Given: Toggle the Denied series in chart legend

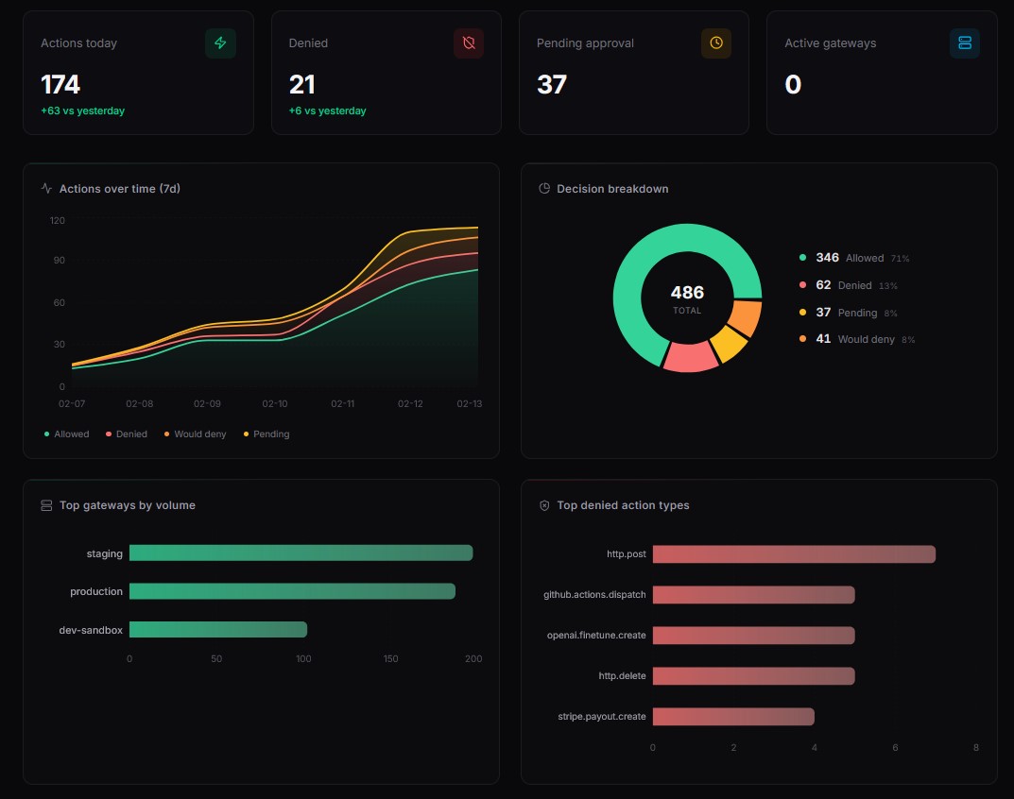Looking at the screenshot, I should click(128, 433).
